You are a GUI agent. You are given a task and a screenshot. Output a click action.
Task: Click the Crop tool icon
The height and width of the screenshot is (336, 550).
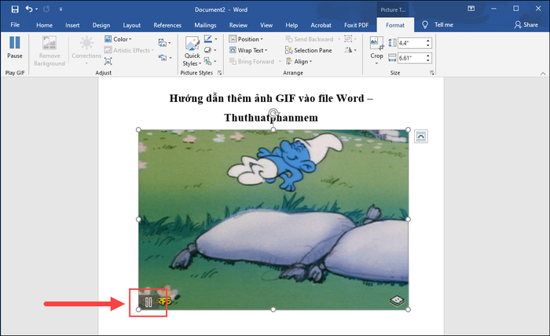[376, 43]
